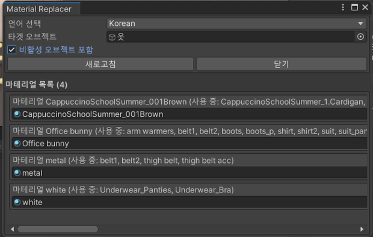Click the 새로고침 button
The height and width of the screenshot is (237, 373).
(x=100, y=64)
